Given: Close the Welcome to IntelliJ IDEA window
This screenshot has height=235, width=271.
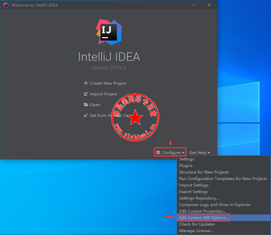Looking at the screenshot, I should [209, 5].
